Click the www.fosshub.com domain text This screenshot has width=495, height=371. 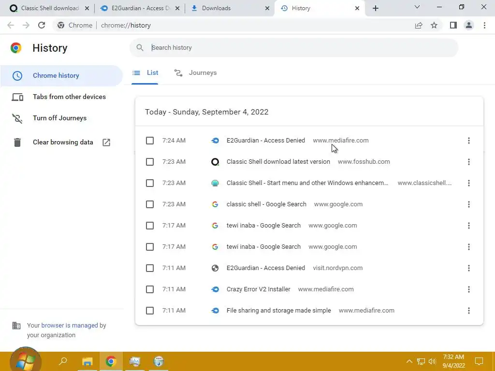coord(364,162)
